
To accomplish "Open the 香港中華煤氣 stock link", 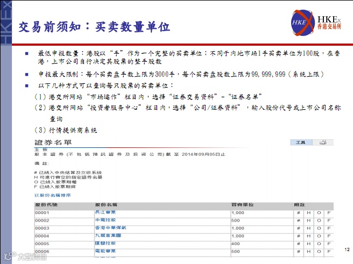I will point(110,227).
